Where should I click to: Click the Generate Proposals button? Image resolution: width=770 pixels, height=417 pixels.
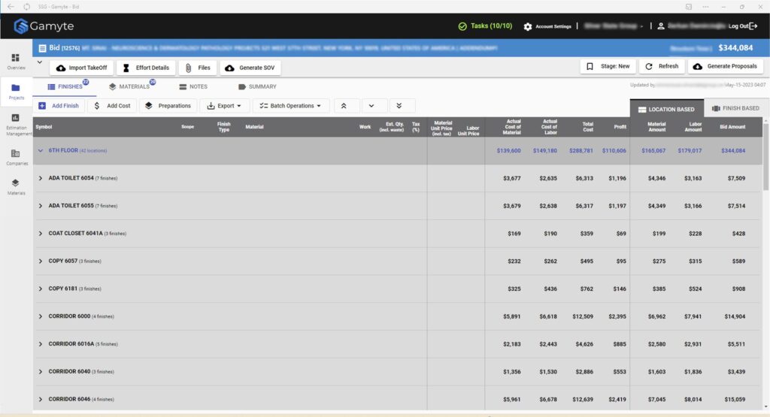pyautogui.click(x=726, y=66)
